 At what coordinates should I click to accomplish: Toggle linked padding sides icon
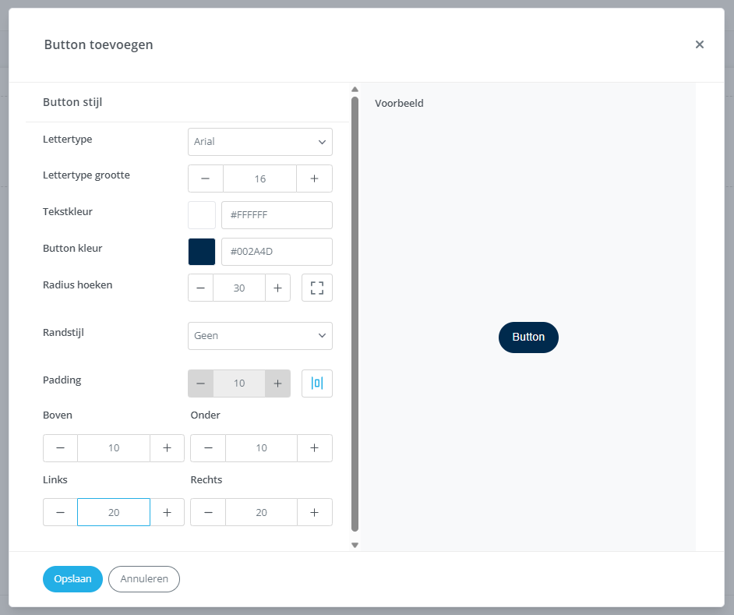coord(316,383)
